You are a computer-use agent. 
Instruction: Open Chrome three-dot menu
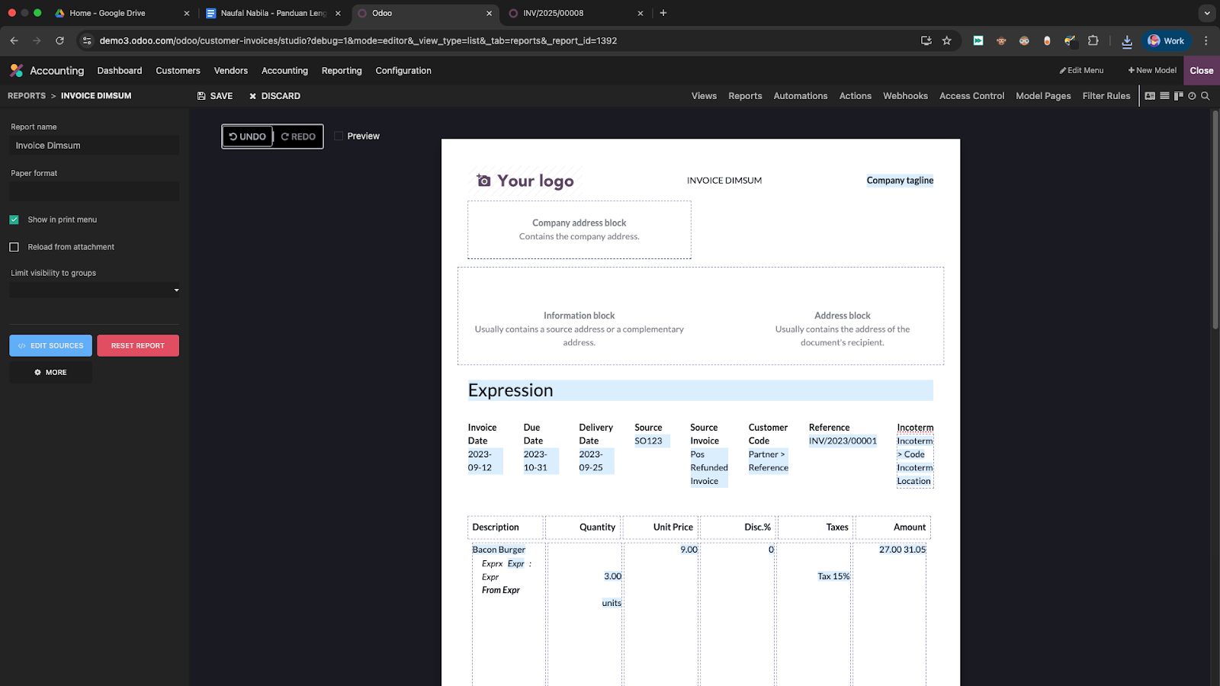coord(1206,40)
